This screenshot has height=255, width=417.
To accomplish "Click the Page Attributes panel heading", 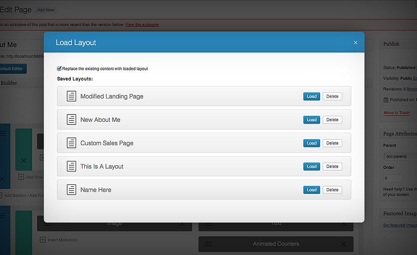I will pyautogui.click(x=400, y=134).
